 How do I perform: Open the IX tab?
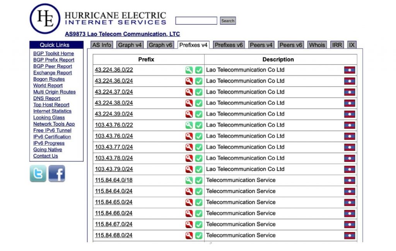tap(352, 45)
